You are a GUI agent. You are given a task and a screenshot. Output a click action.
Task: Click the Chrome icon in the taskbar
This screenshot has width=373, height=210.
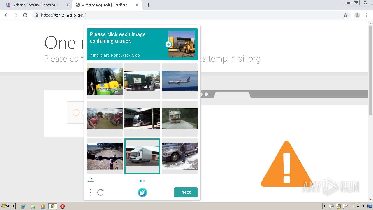tap(52, 206)
